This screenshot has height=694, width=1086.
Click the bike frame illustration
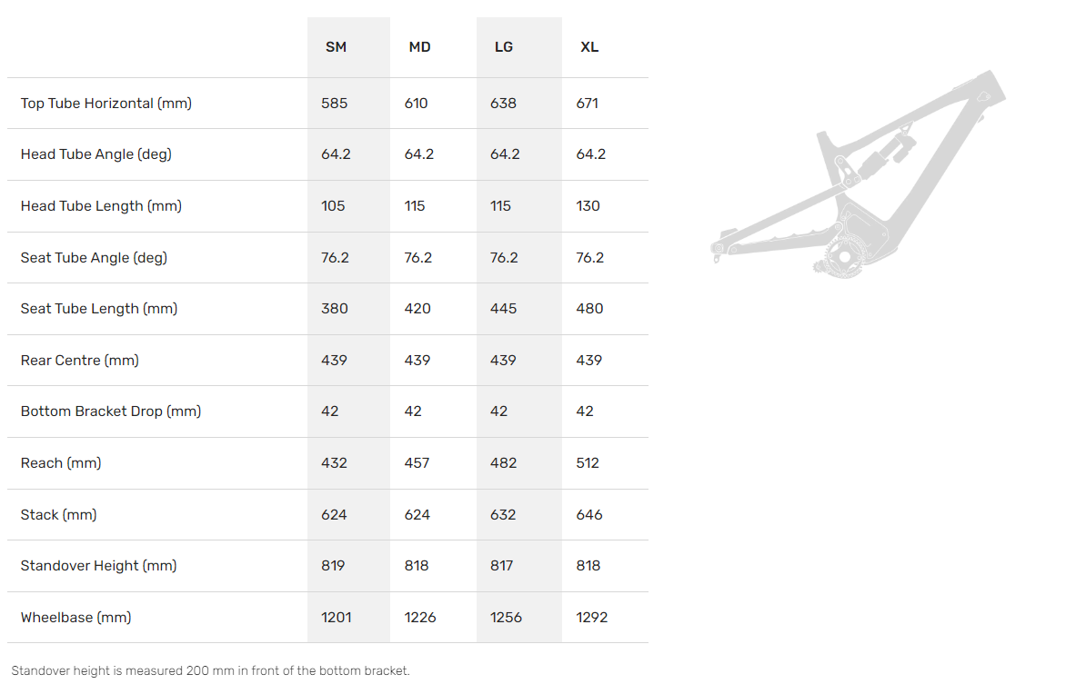pos(859,173)
